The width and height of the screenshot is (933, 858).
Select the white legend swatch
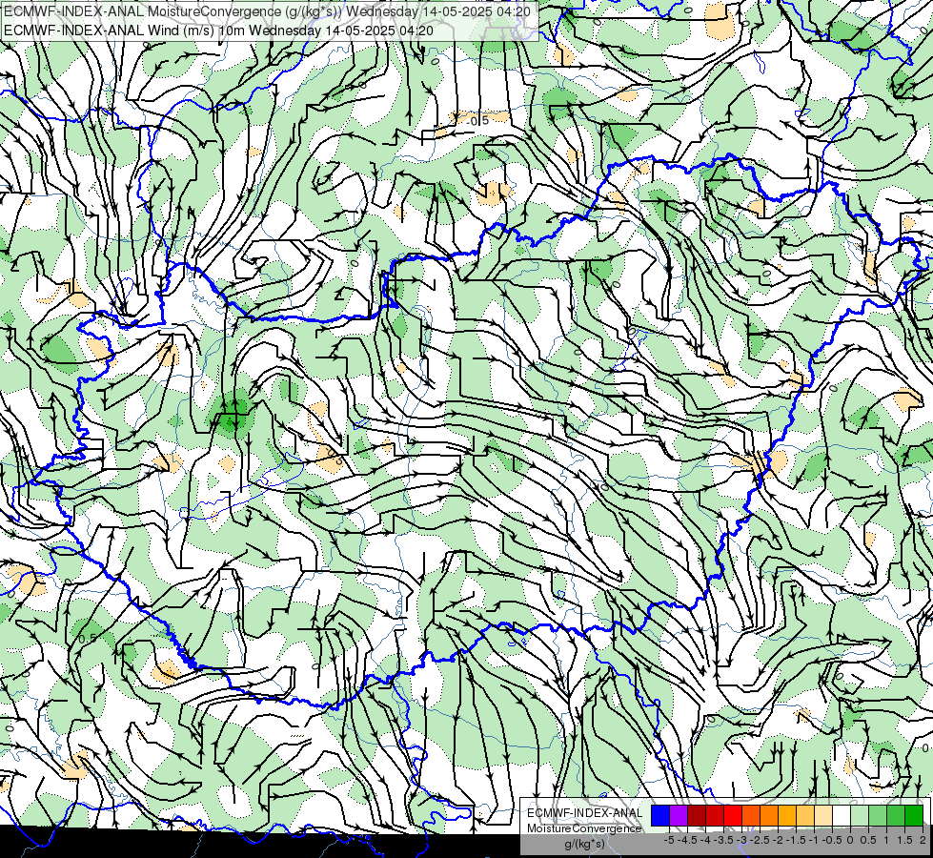(842, 815)
